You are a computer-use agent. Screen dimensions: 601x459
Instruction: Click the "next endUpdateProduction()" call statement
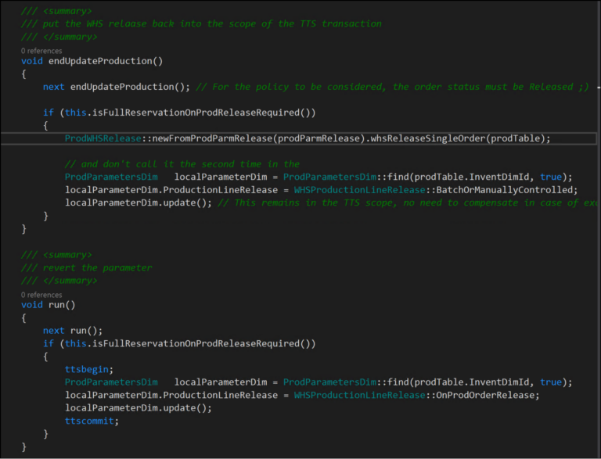117,87
